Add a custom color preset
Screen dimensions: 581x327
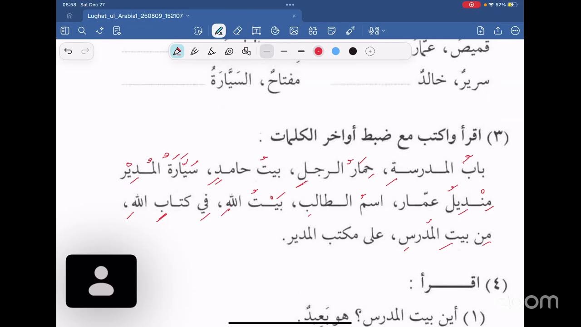pyautogui.click(x=370, y=51)
